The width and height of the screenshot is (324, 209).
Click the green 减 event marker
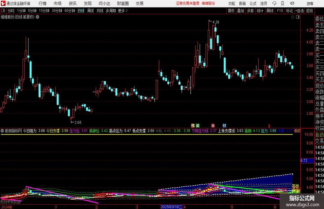[x=197, y=125]
